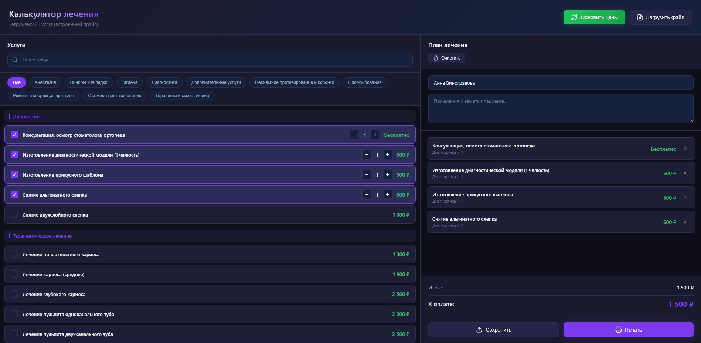Image resolution: width=701 pixels, height=343 pixels.
Task: Check Снятие двухслойного слепка checkbox
Action: pos(14,214)
